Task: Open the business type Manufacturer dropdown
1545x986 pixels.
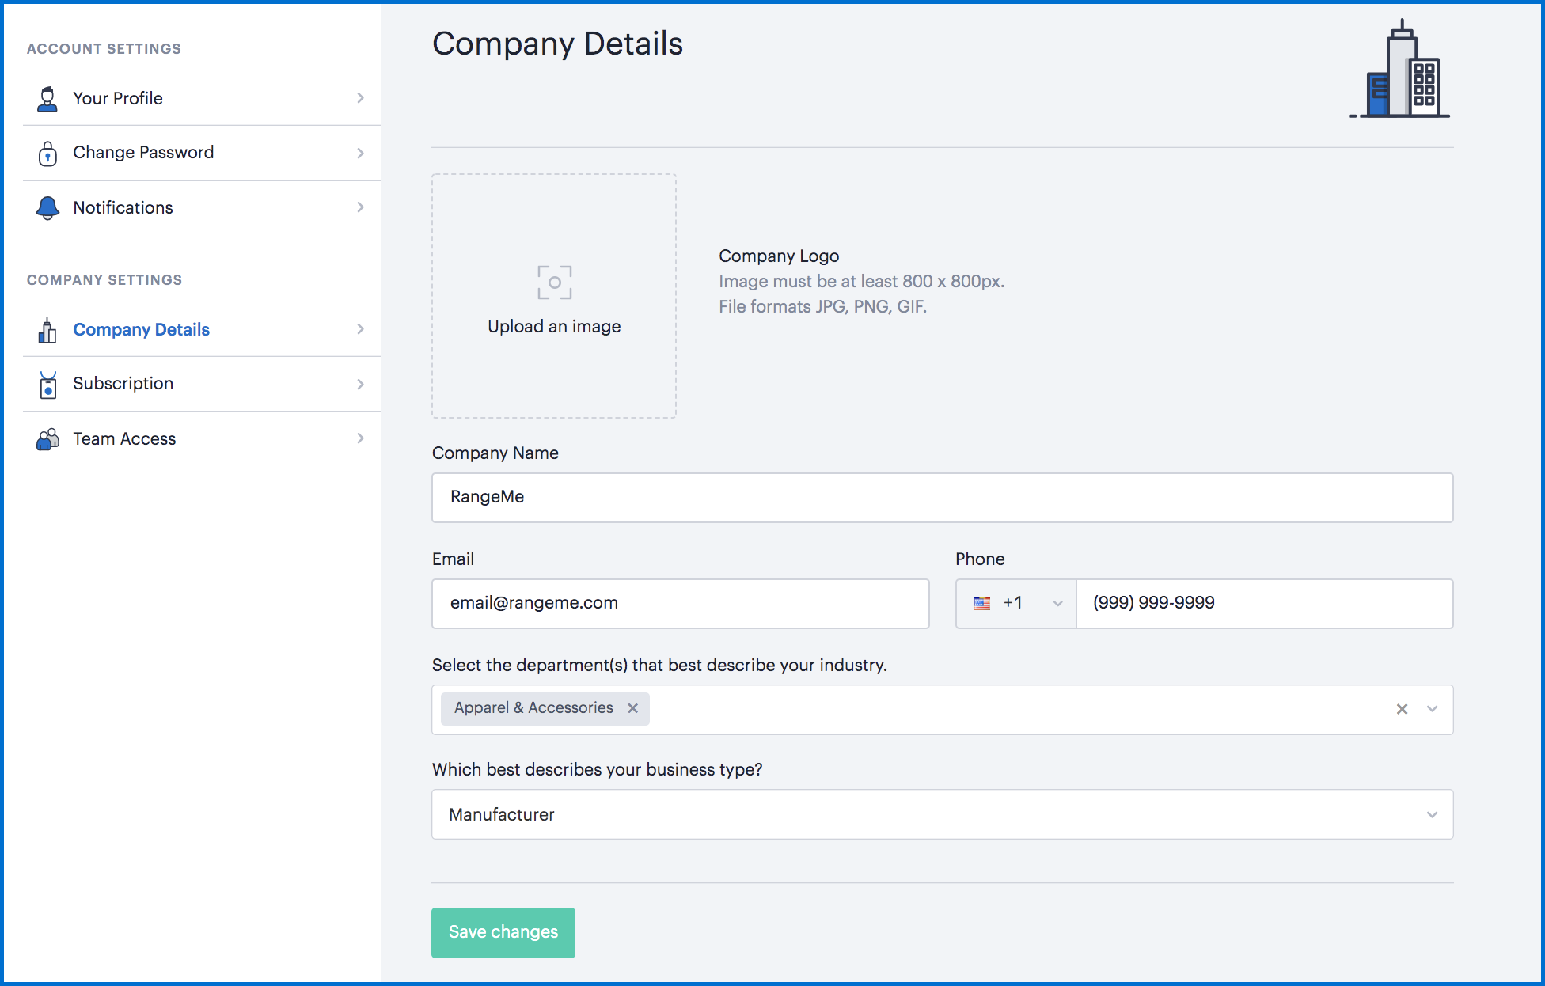Action: click(942, 814)
